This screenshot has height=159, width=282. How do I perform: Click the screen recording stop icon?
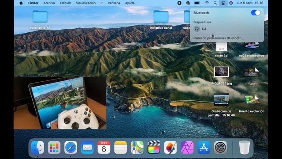[x=179, y=3]
